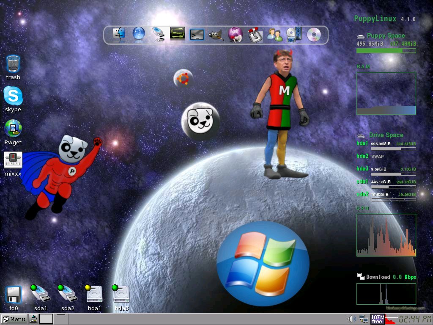This screenshot has height=325, width=433.
Task: Click the volume speaker icon in the tray
Action: coord(351,319)
